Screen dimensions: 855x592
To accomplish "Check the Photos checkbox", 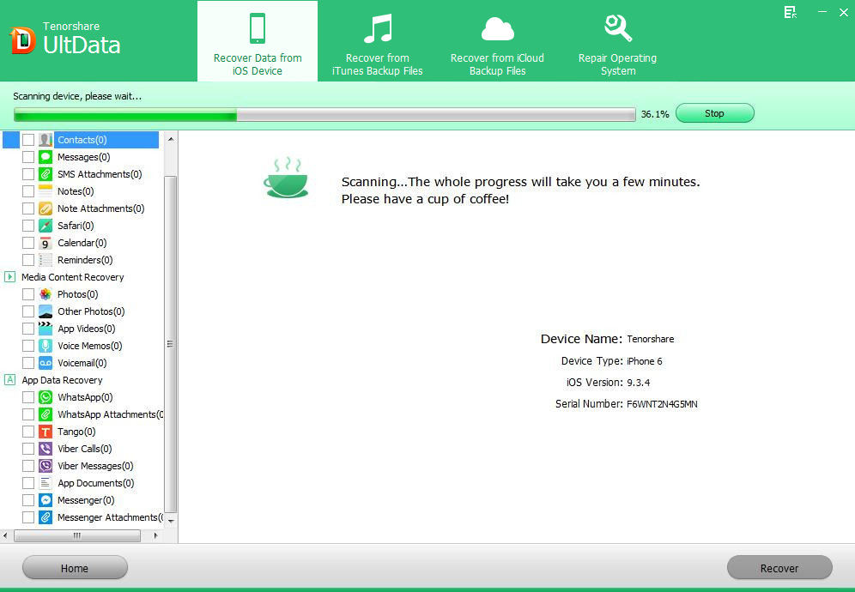I will click(28, 294).
